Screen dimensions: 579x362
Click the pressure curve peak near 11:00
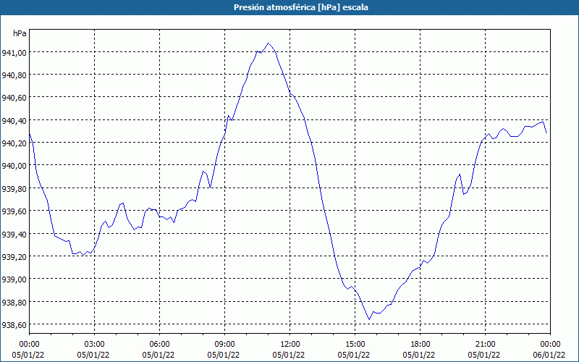point(269,43)
